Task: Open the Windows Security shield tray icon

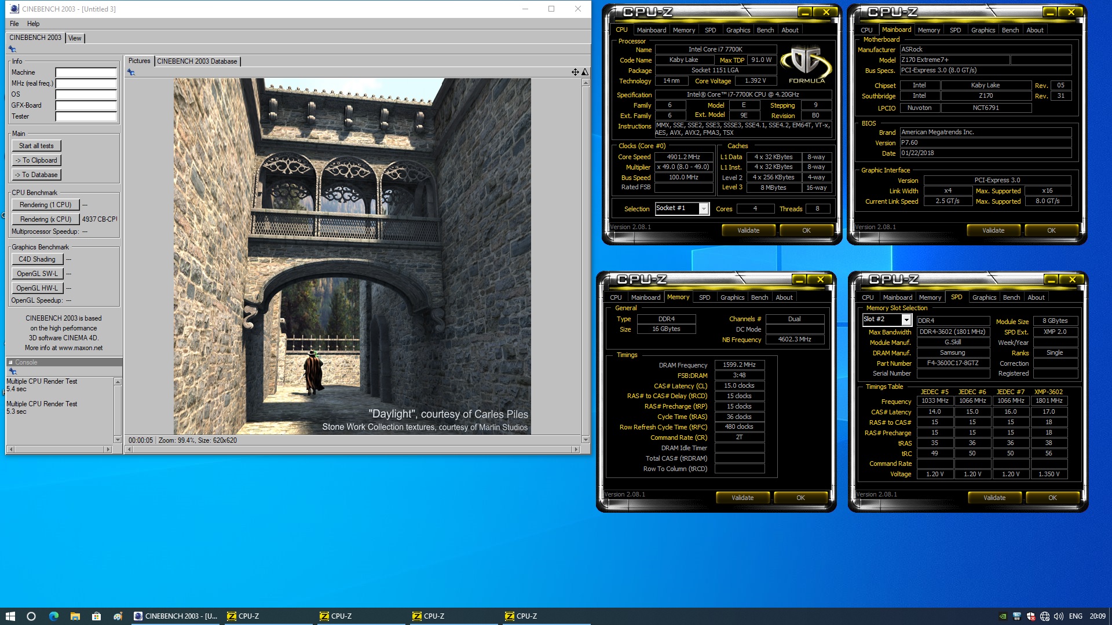Action: (x=1031, y=616)
